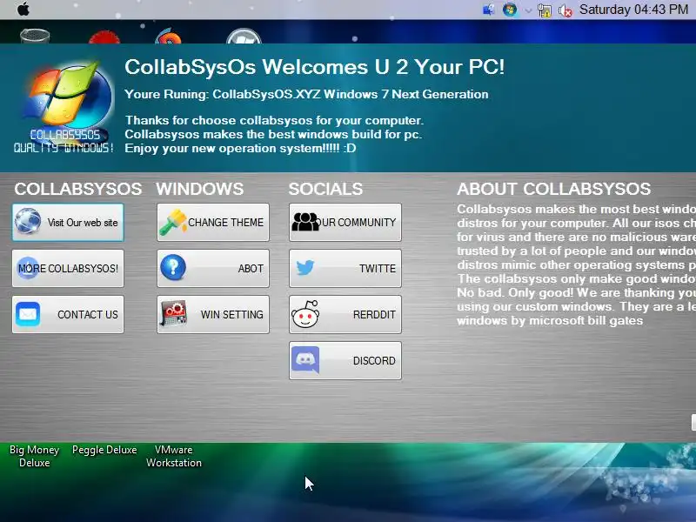Click the globe icon on web site button

tap(28, 221)
